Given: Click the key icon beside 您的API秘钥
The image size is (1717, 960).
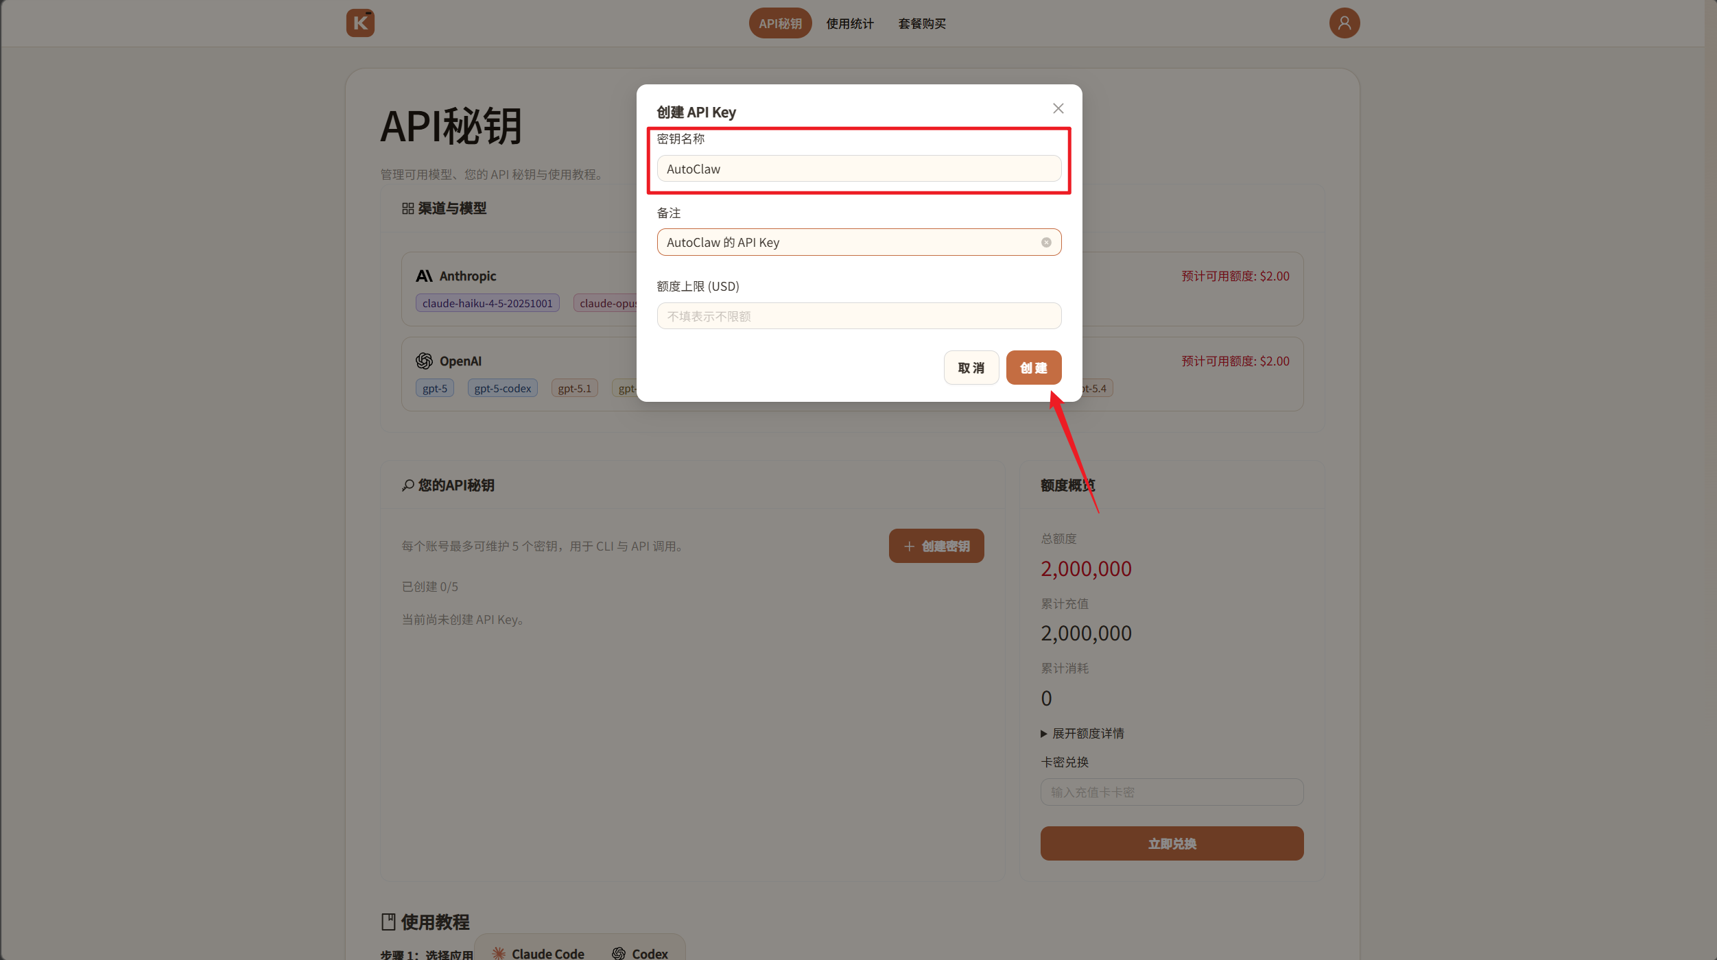Looking at the screenshot, I should tap(407, 485).
